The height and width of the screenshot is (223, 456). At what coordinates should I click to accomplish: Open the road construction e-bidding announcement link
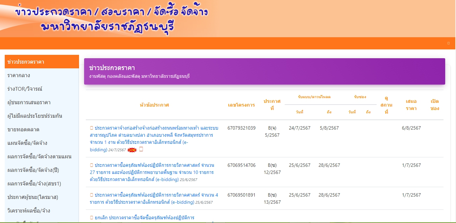click(x=154, y=139)
